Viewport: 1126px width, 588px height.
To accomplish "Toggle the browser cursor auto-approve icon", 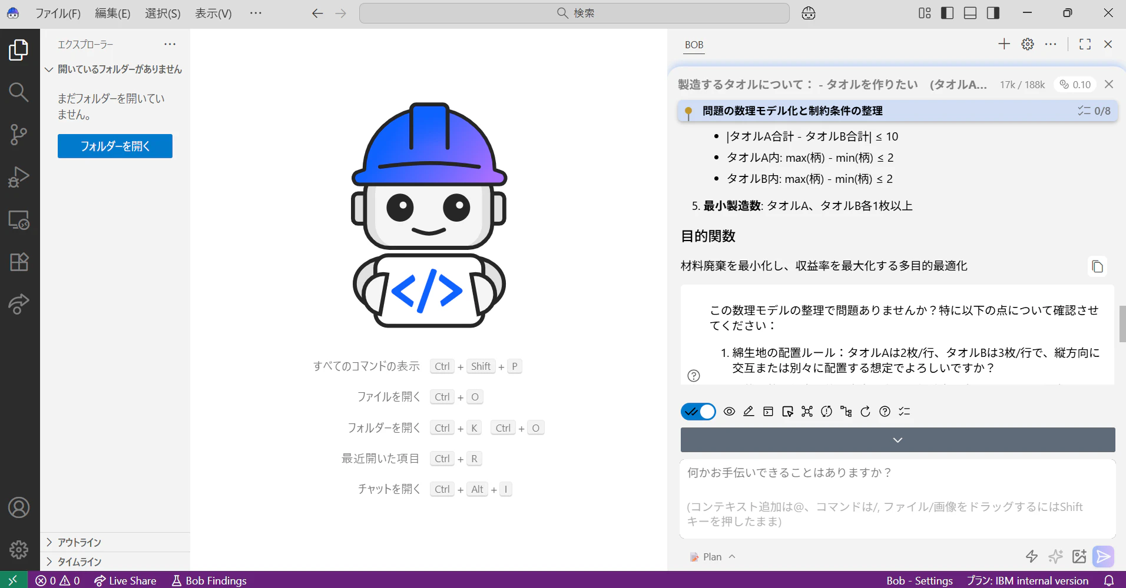I will click(787, 412).
